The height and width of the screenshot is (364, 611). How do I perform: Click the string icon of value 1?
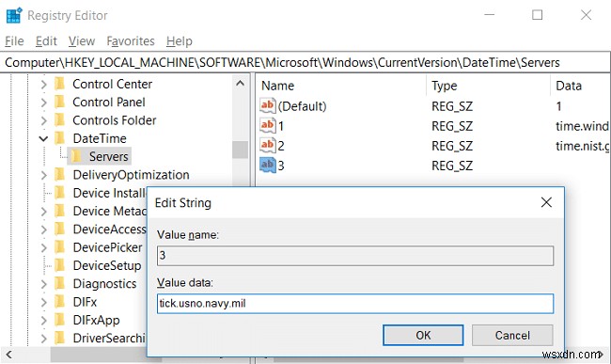[267, 125]
